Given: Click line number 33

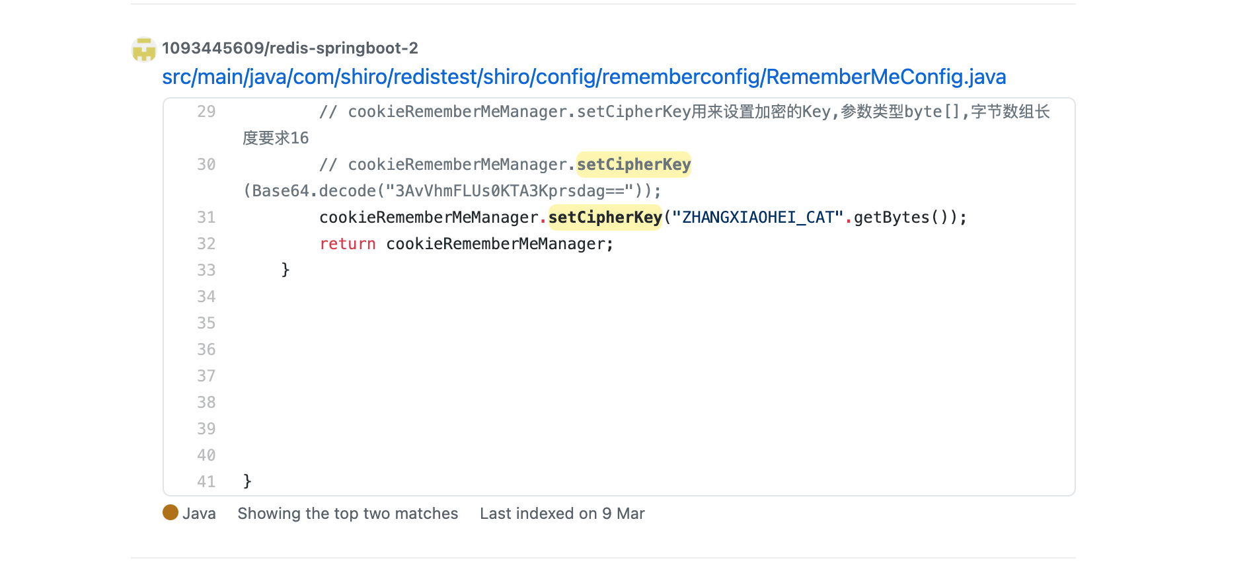Looking at the screenshot, I should click(x=206, y=270).
